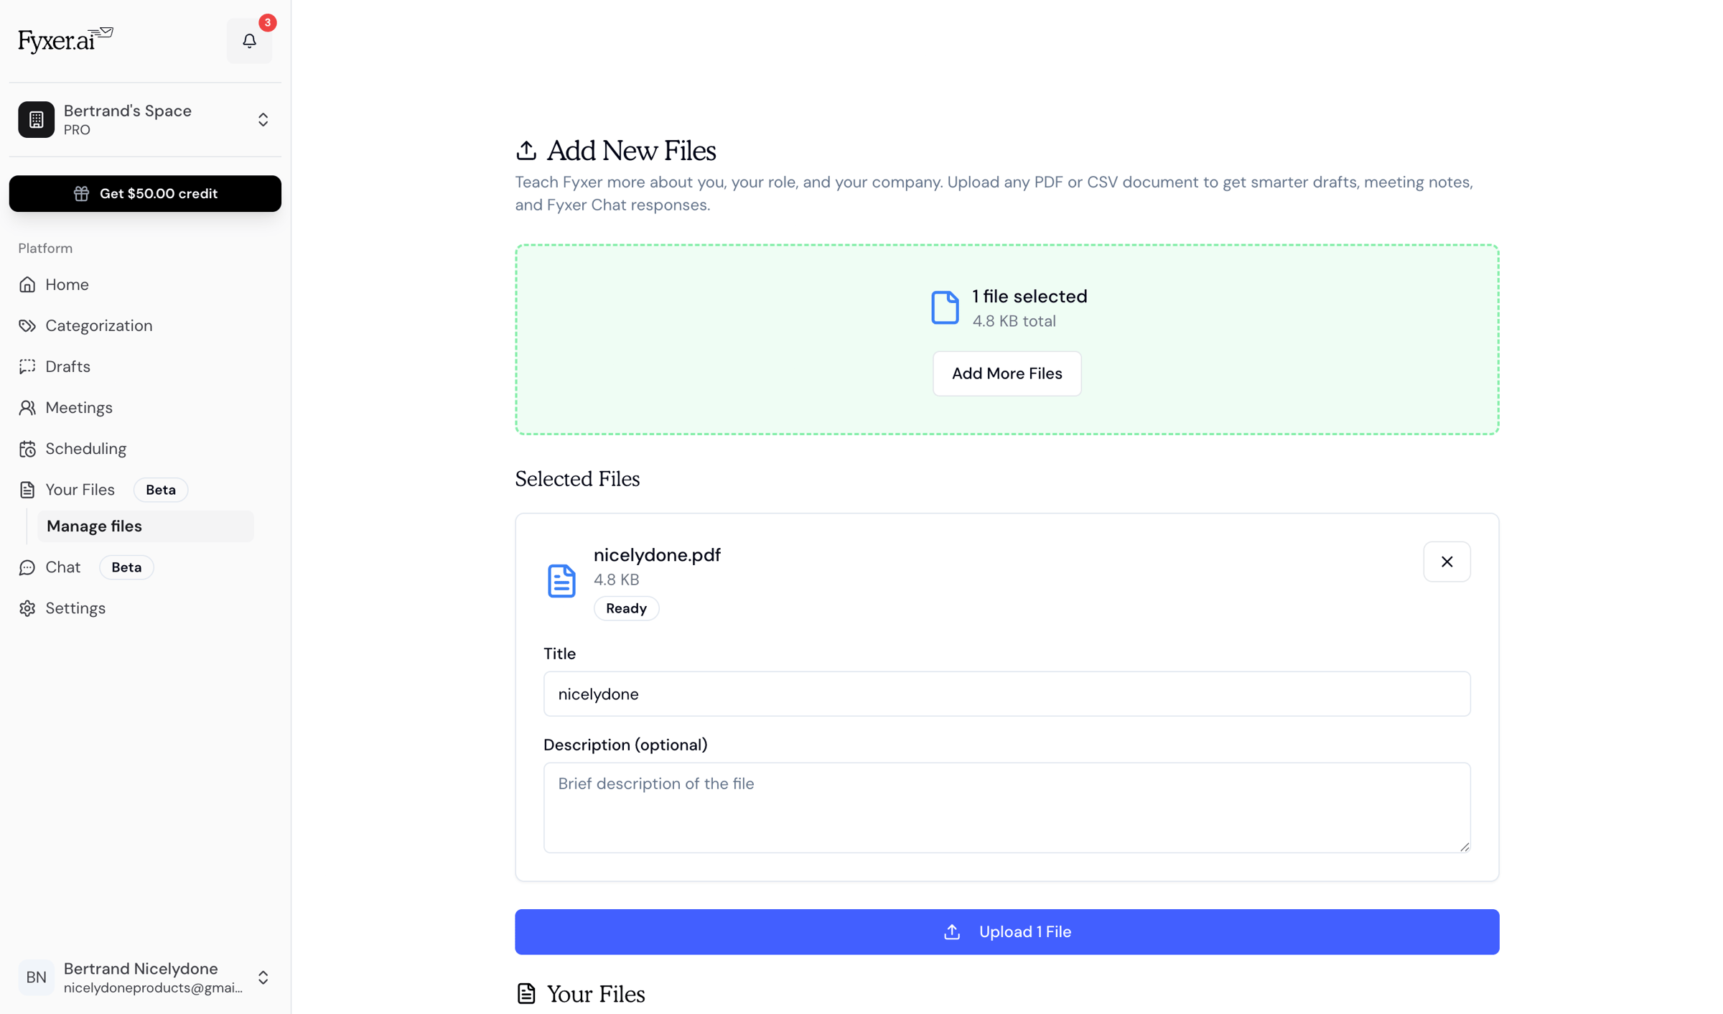This screenshot has height=1014, width=1723.
Task: Click the Fyxer.ai logo
Action: 65,40
